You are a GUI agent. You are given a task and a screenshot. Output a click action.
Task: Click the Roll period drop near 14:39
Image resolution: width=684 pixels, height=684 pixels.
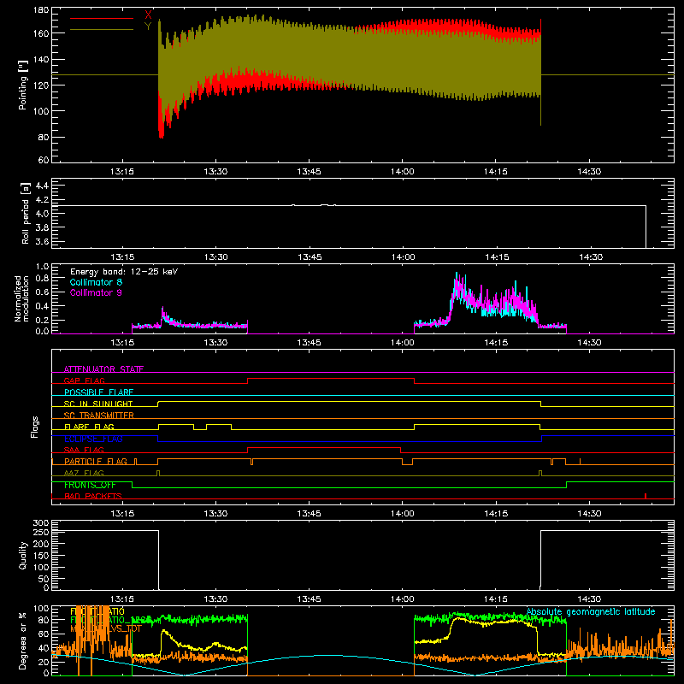(646, 227)
